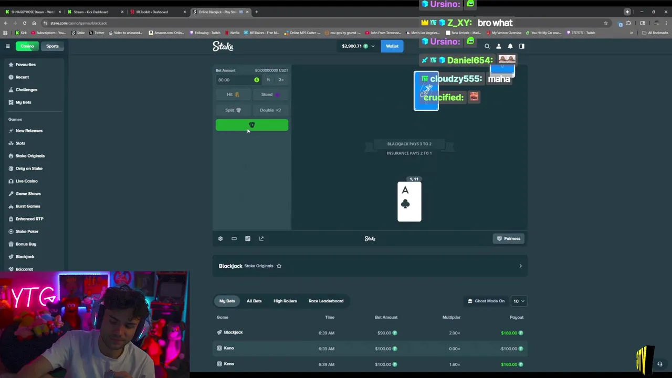Viewport: 672px width, 378px height.
Task: Open the Wallet
Action: 392,46
